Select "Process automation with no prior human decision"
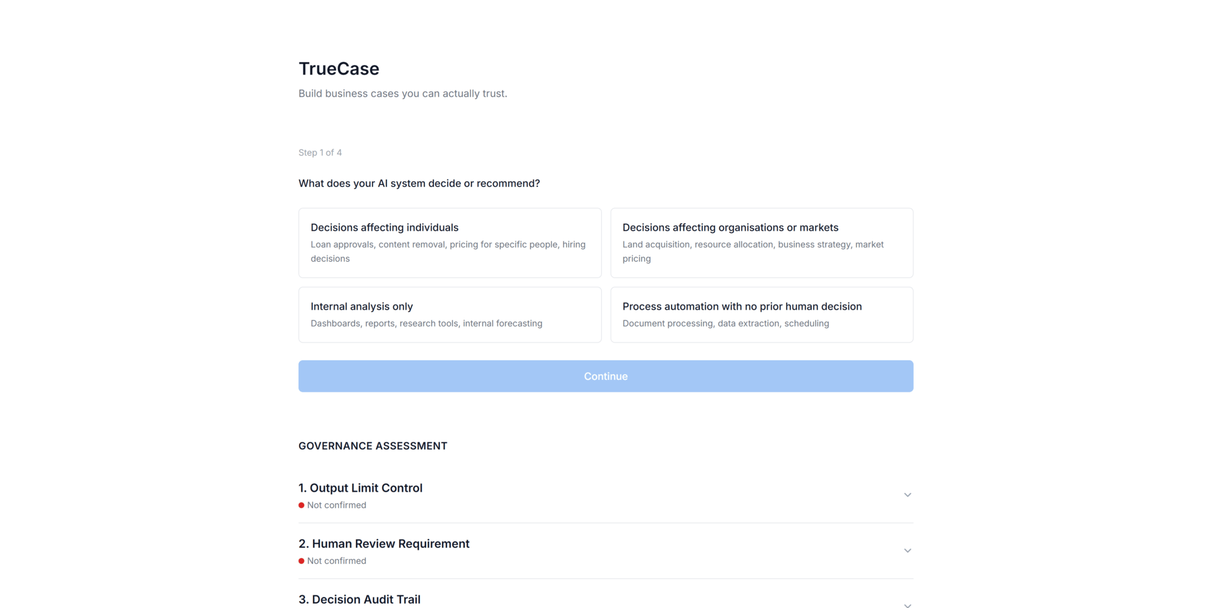The image size is (1214, 608). (x=761, y=315)
